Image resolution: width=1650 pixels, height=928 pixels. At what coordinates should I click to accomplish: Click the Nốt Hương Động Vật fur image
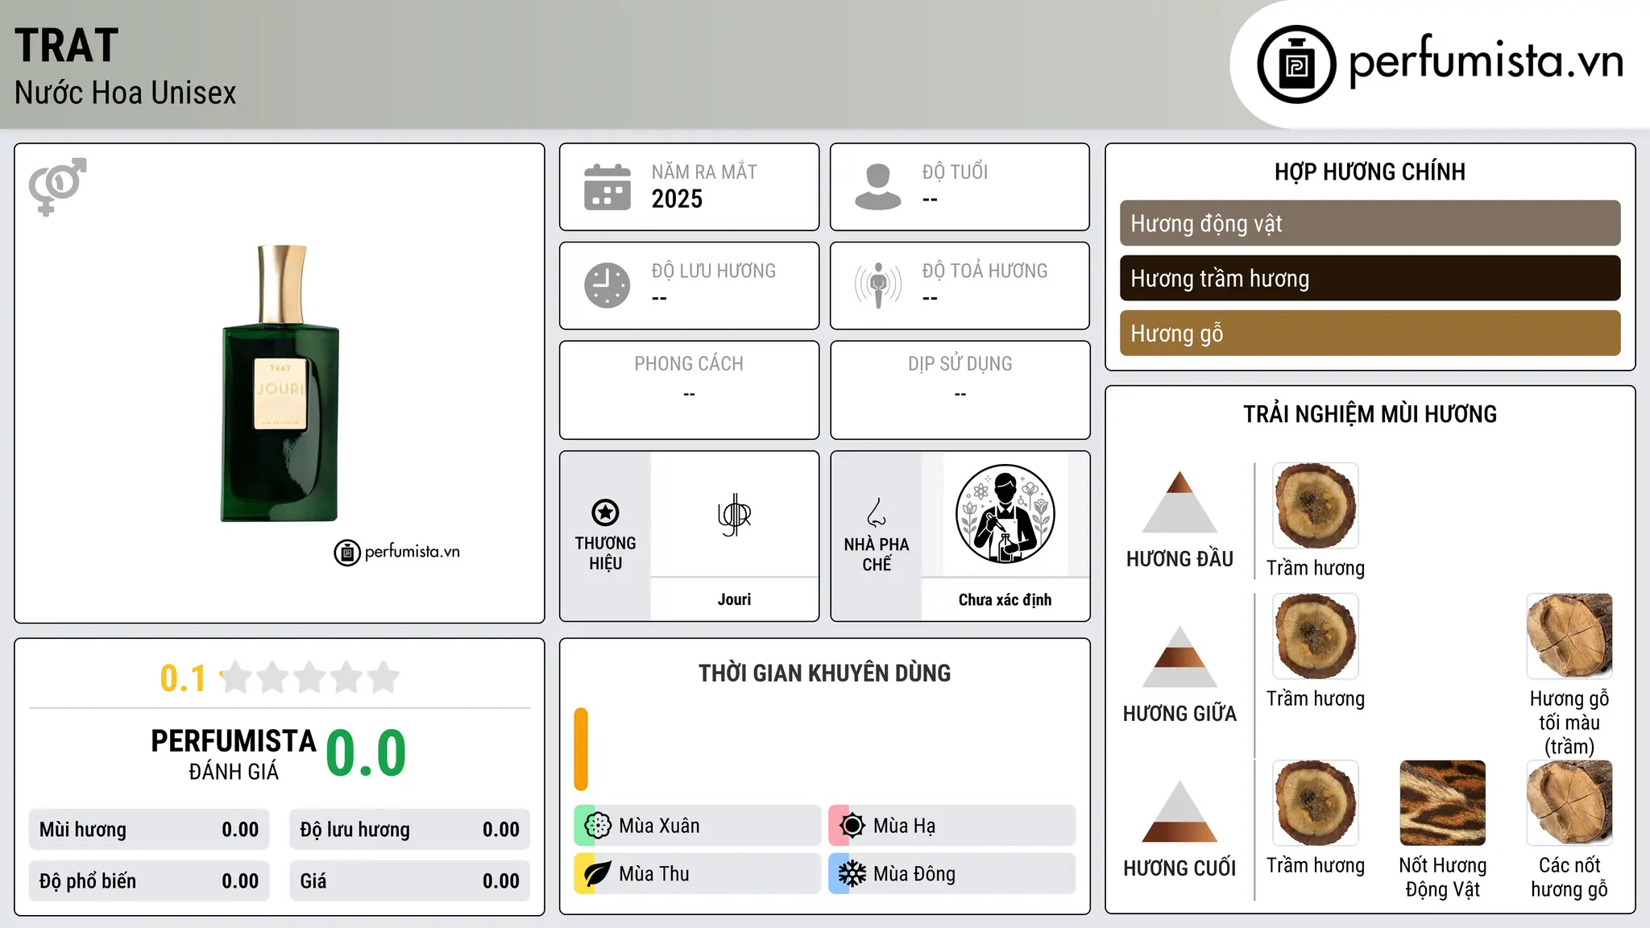pos(1443,803)
